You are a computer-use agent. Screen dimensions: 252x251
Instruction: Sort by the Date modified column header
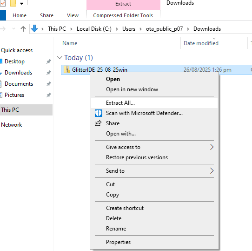point(201,43)
